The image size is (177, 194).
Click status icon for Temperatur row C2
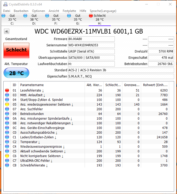coord(7,142)
